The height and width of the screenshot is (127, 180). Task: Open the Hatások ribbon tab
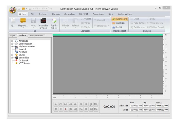coord(56,14)
